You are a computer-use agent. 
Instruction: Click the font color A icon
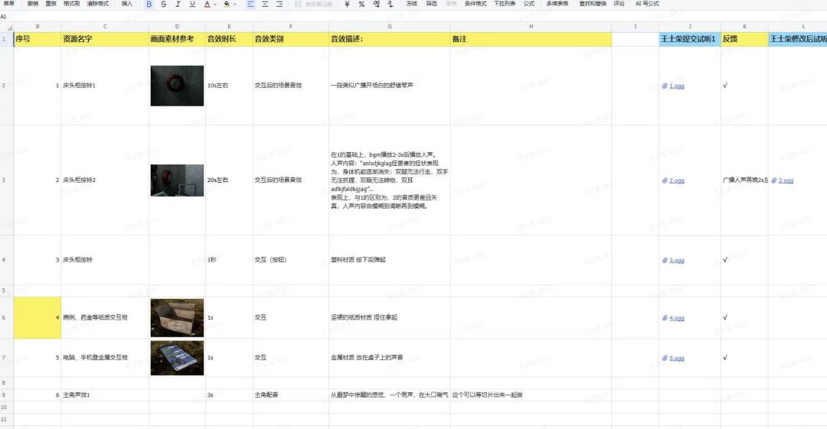[207, 5]
